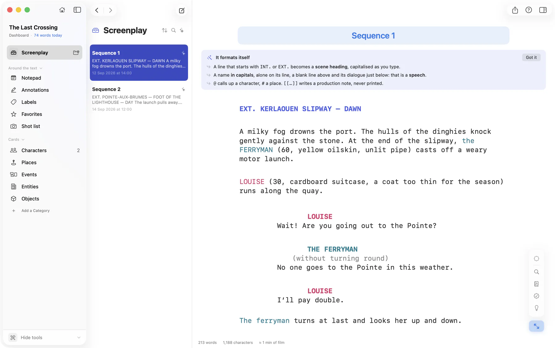Viewport: 555px width, 348px height.
Task: Toggle the left sidebar panel icon
Action: (x=77, y=10)
